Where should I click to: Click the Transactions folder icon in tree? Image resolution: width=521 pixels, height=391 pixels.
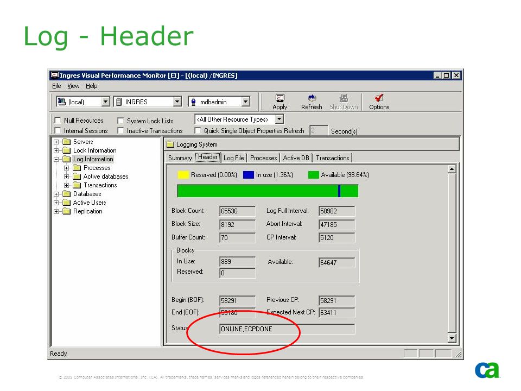pos(77,185)
